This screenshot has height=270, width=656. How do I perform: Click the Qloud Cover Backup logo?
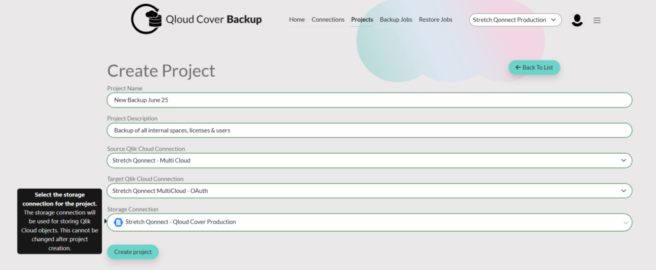[196, 19]
